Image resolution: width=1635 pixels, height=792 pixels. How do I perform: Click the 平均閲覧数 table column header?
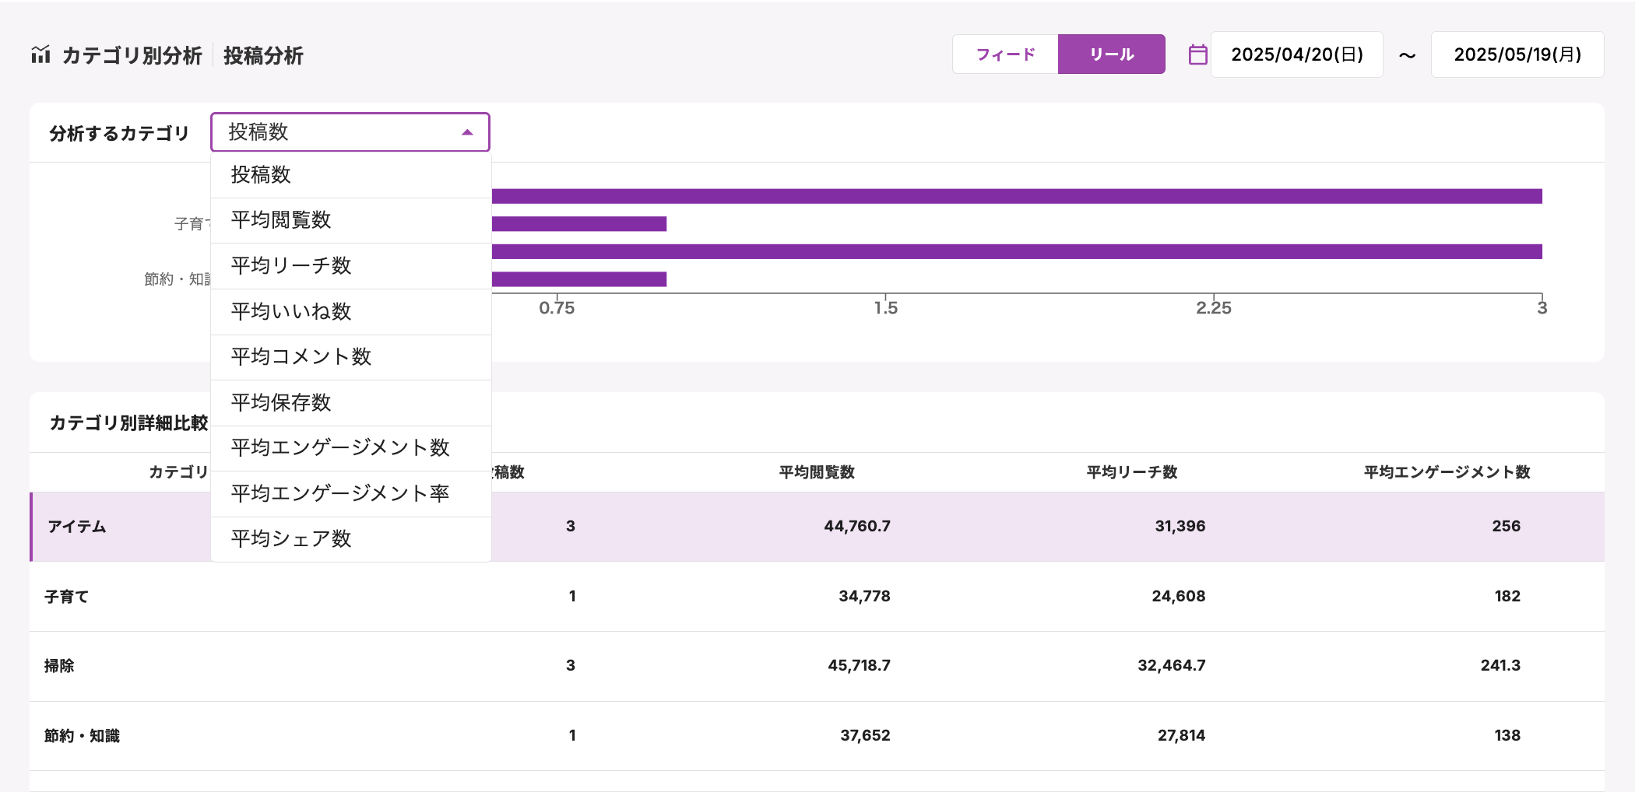pyautogui.click(x=817, y=472)
